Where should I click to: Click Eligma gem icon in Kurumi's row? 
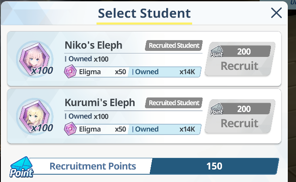(x=70, y=129)
